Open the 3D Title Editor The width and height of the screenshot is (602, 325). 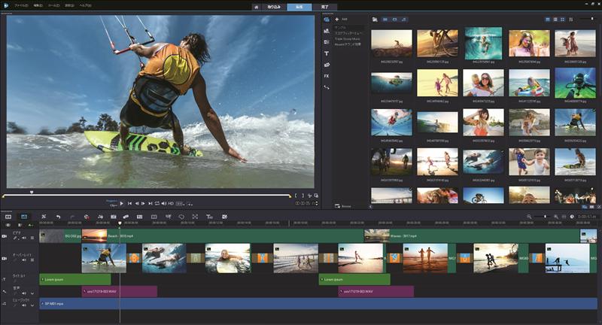(209, 217)
